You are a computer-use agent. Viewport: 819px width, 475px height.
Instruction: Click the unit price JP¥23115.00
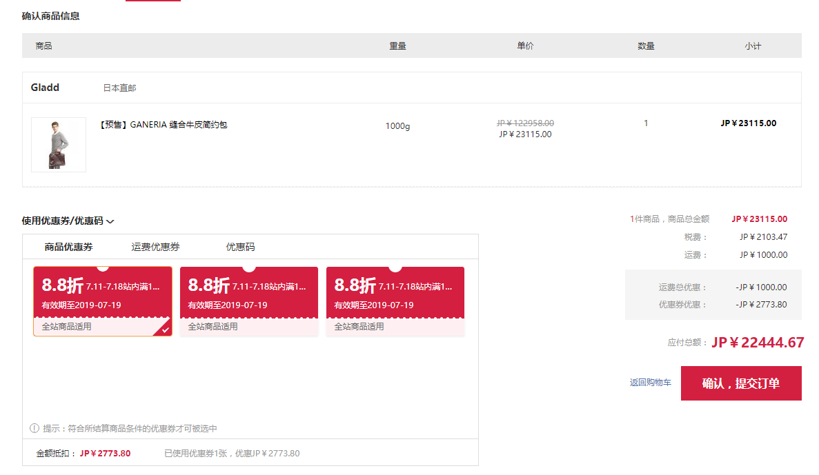pos(525,134)
